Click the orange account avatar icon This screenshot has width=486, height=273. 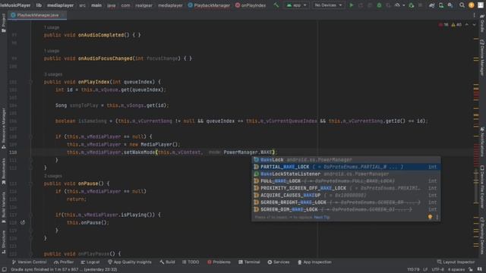tap(471, 5)
